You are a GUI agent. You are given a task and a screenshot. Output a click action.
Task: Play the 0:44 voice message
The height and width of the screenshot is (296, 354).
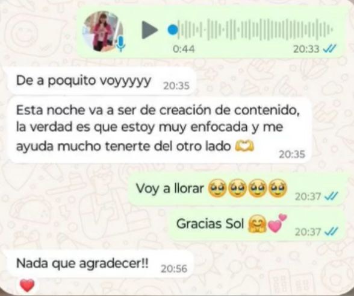(149, 30)
